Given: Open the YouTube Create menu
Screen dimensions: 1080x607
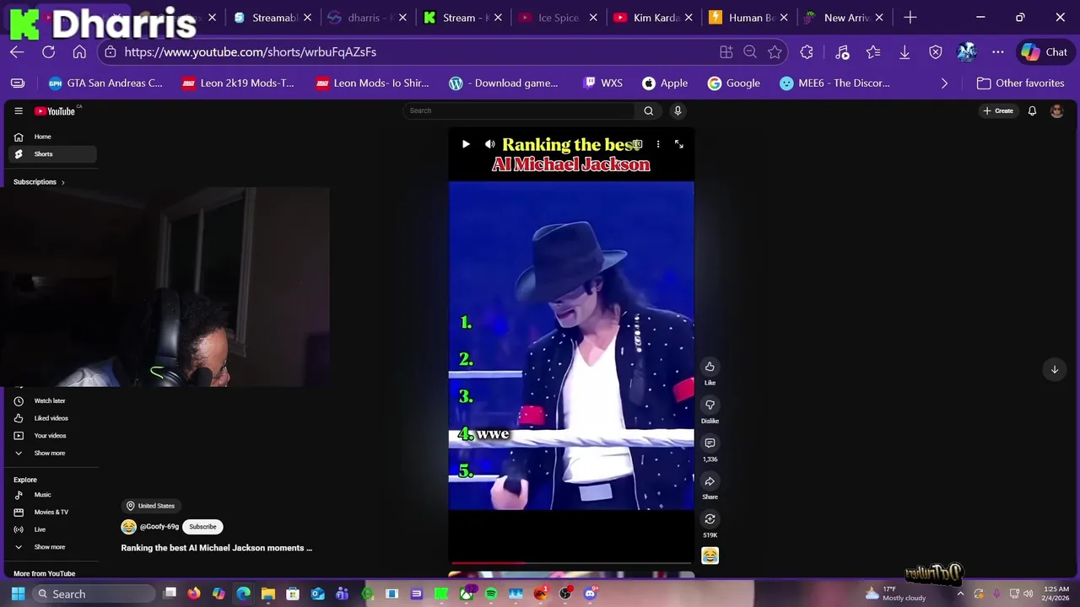Looking at the screenshot, I should (x=998, y=110).
